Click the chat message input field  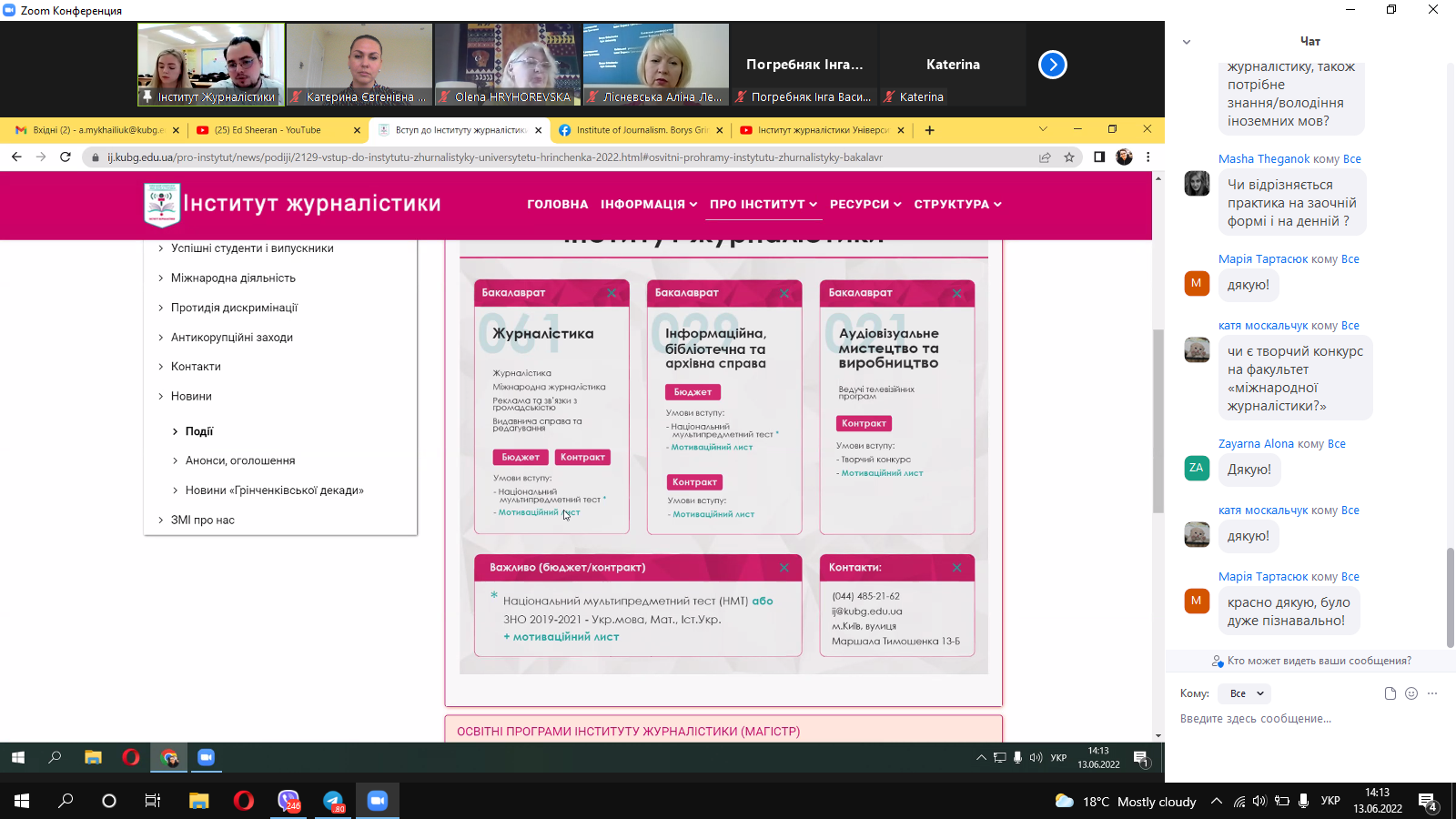click(1301, 719)
